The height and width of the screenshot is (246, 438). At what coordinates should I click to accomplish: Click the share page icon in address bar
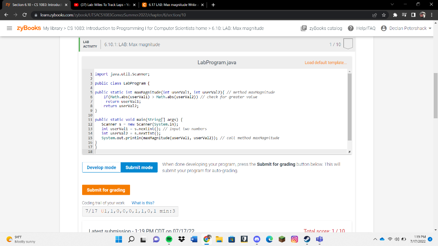click(x=375, y=15)
